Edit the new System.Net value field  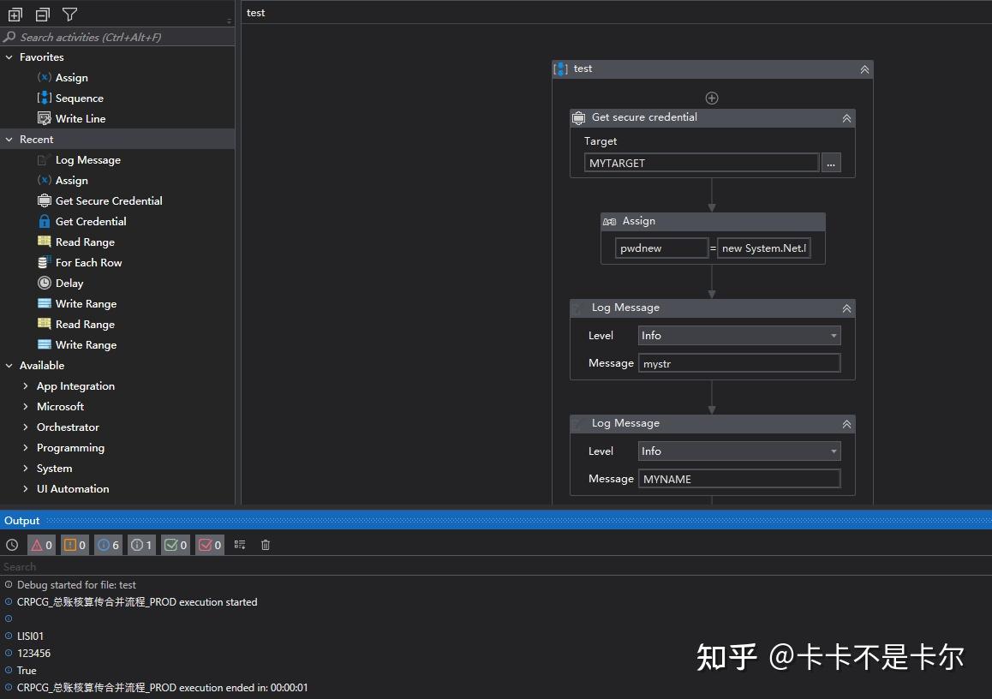[x=763, y=248]
